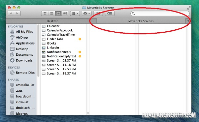Click the Mavericks Screens title folder icon
This screenshot has width=199, height=122.
[x=84, y=8]
